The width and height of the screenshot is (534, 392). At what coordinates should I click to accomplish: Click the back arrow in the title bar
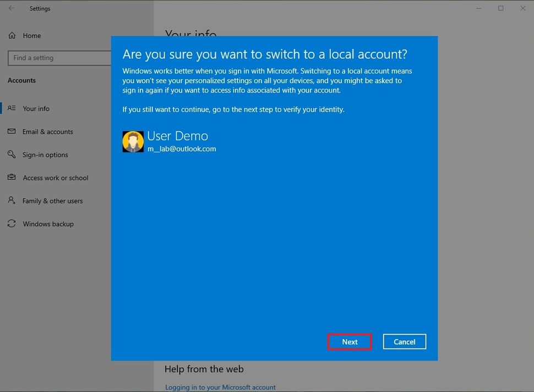point(10,8)
